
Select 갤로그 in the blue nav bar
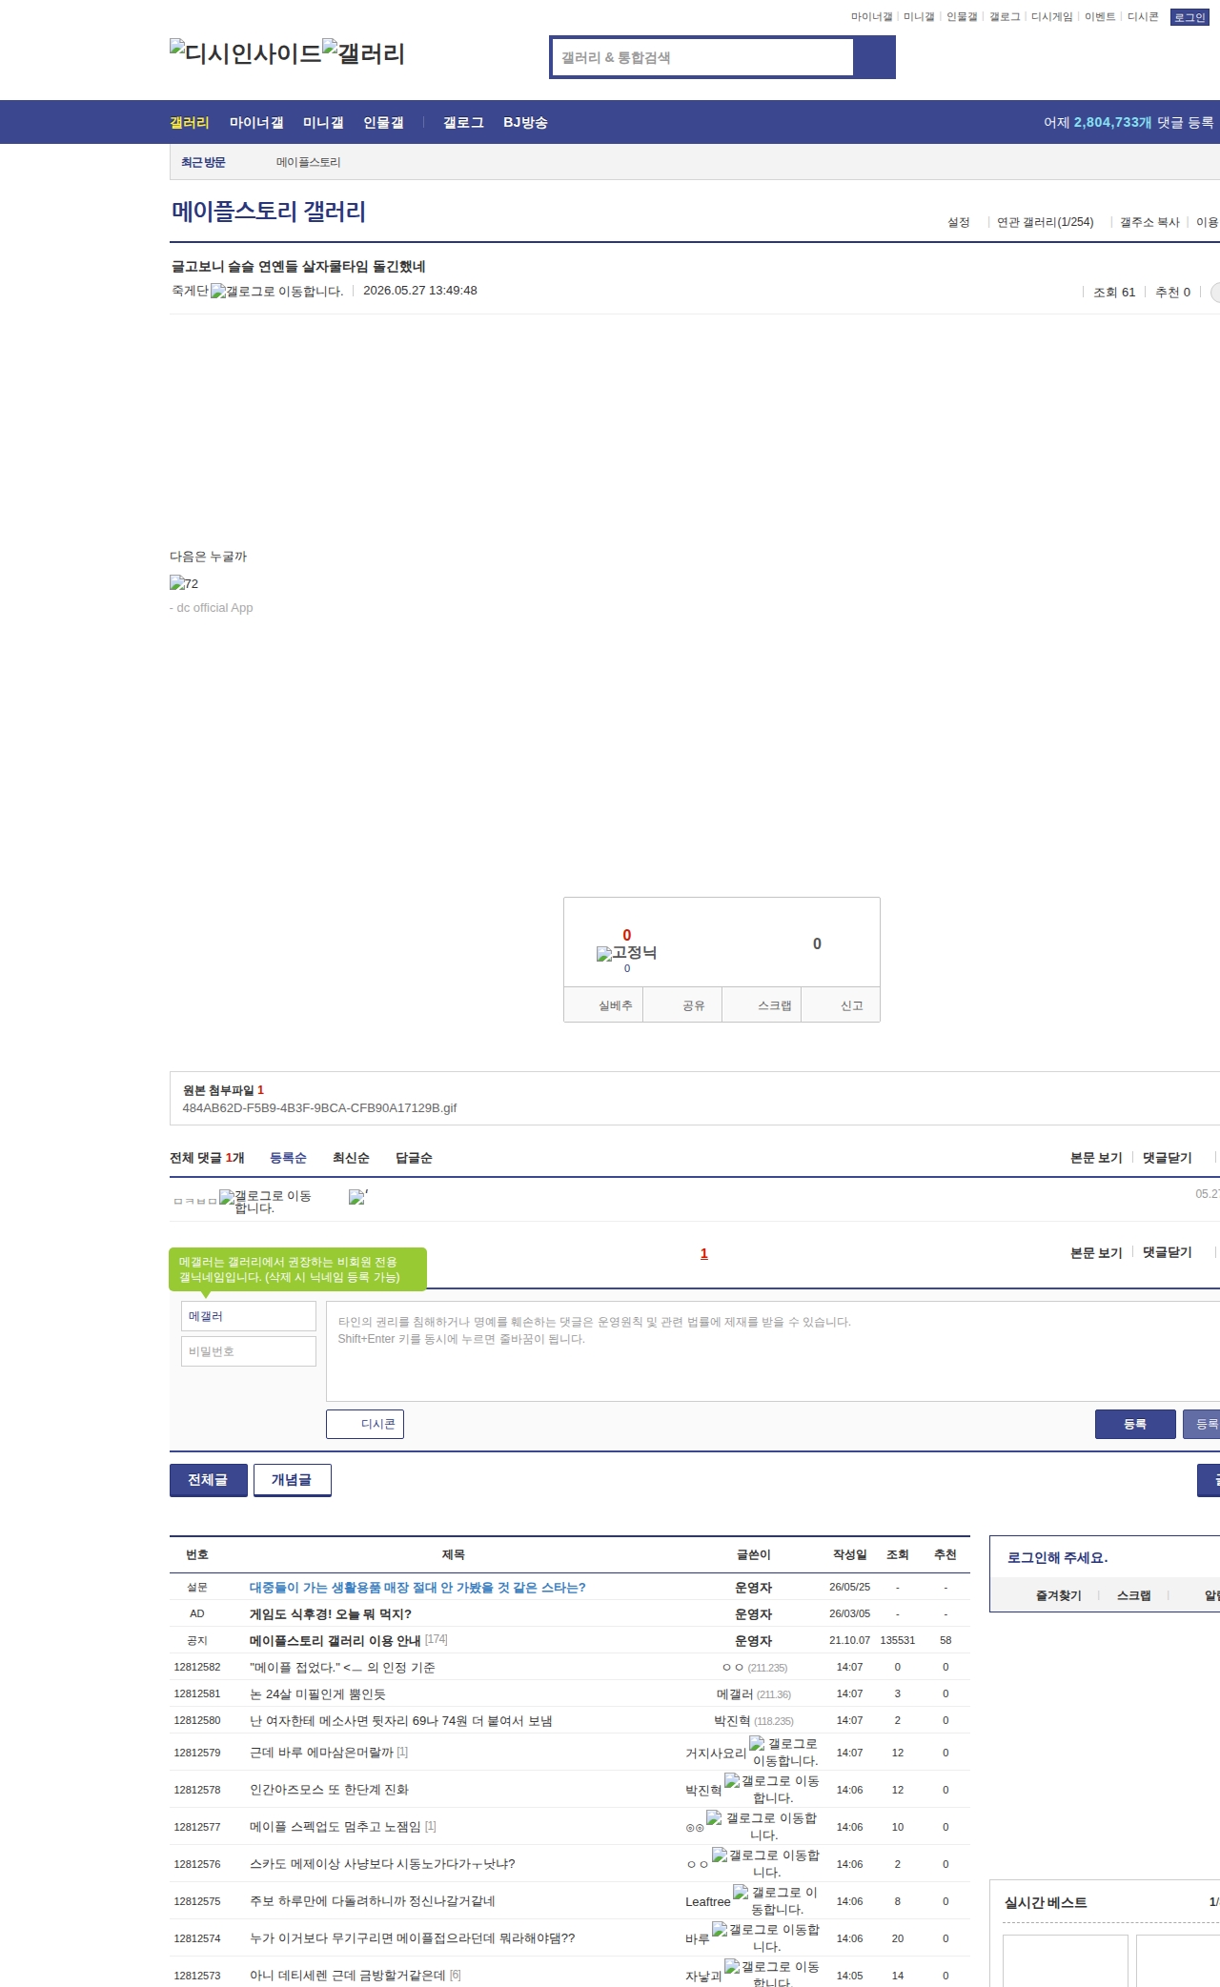tap(463, 122)
